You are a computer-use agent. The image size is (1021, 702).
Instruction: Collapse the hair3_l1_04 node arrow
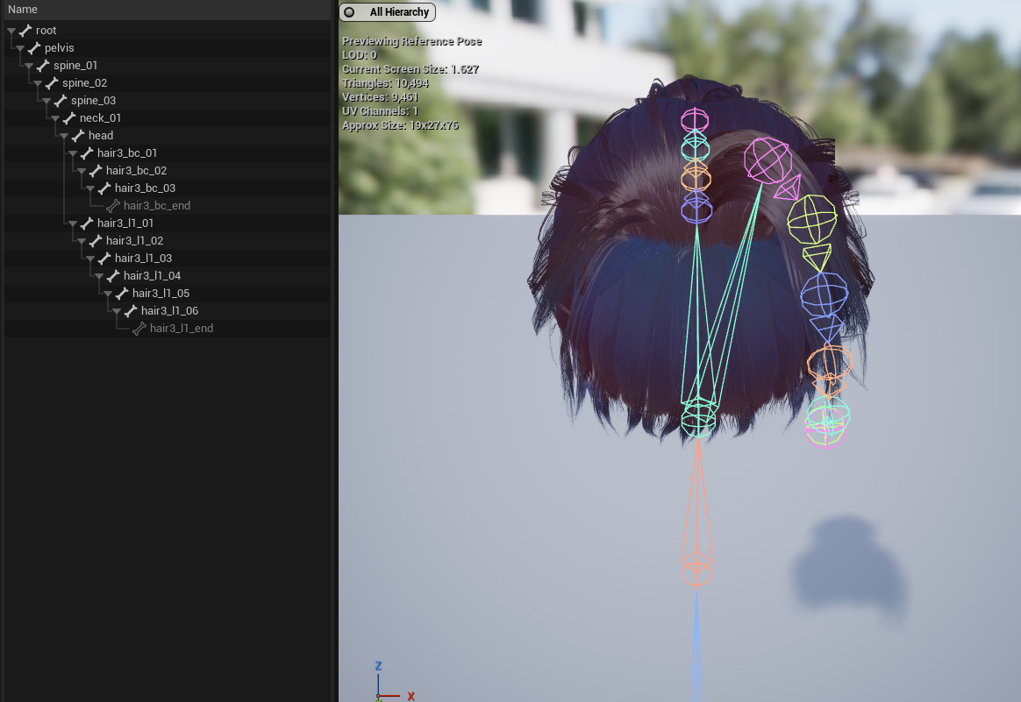(x=100, y=277)
